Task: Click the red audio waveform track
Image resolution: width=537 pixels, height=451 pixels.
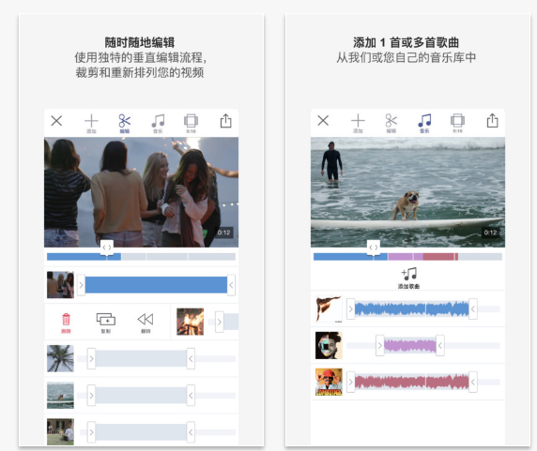Action: (411, 382)
